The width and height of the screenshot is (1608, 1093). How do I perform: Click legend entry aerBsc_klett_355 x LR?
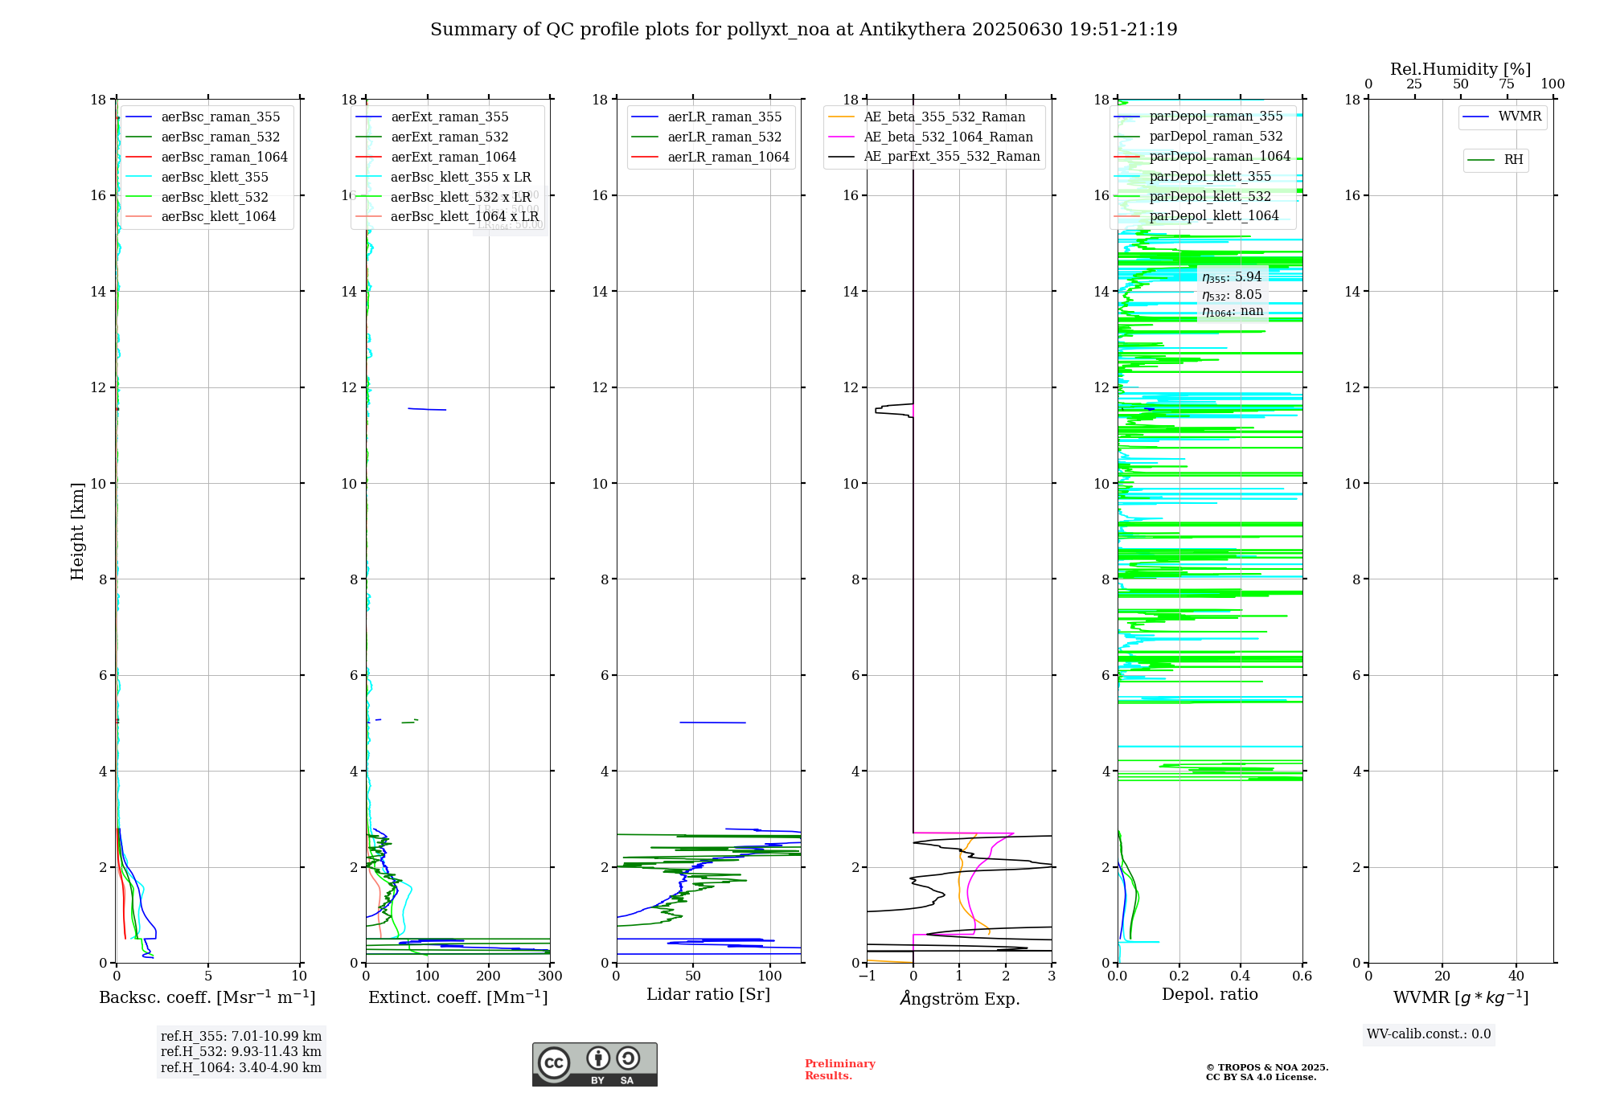tap(444, 178)
